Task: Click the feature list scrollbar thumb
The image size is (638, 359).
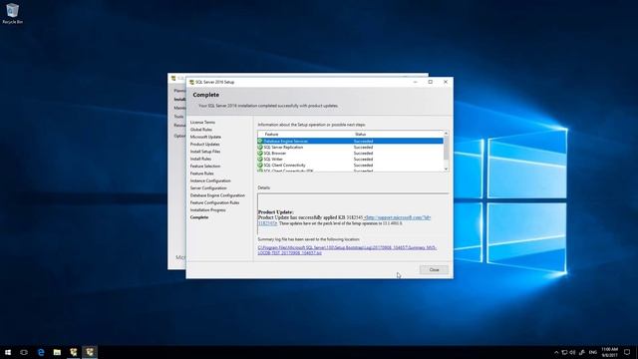Action: pos(446,149)
